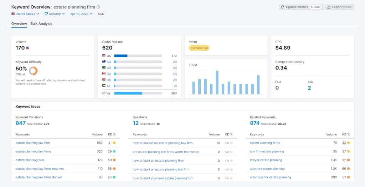Click the Keyword Difficulty donut chart
Viewport: 365px width, 187px height.
click(33, 71)
